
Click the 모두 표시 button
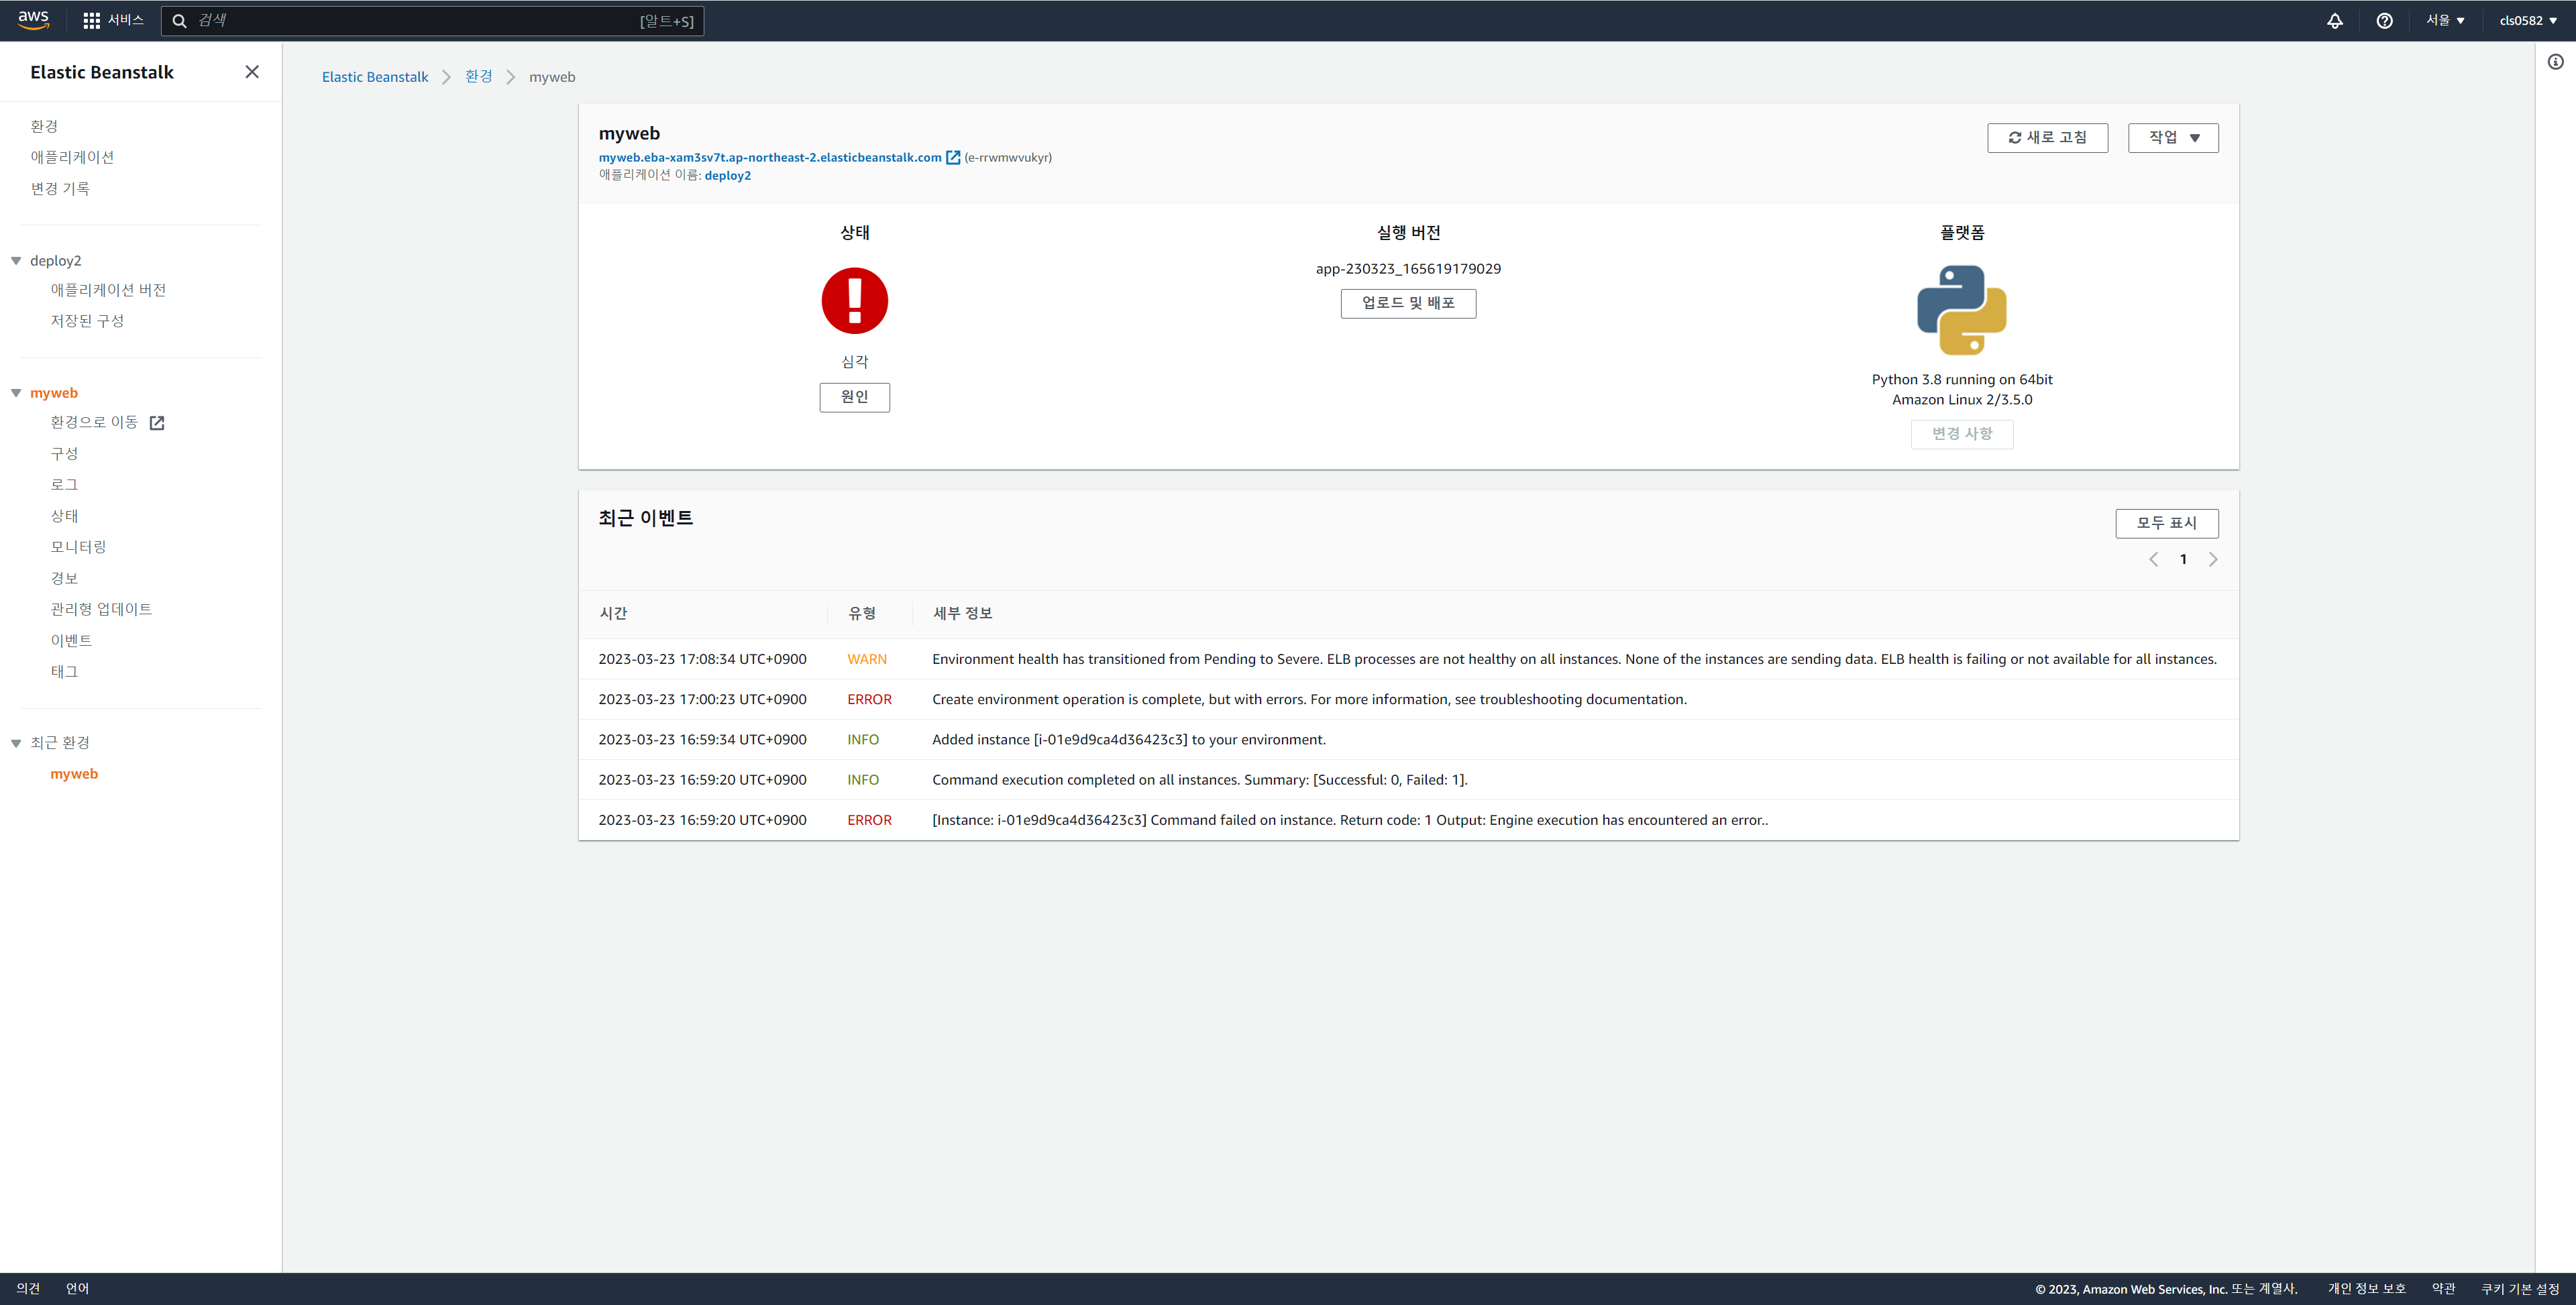pyautogui.click(x=2167, y=523)
